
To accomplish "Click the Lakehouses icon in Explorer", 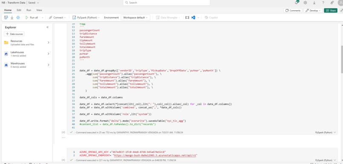I will pos(6,54).
